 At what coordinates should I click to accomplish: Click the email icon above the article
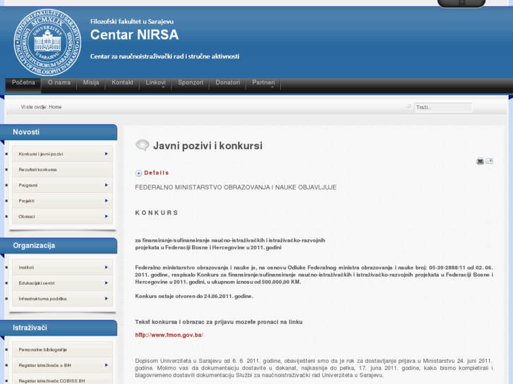click(489, 161)
